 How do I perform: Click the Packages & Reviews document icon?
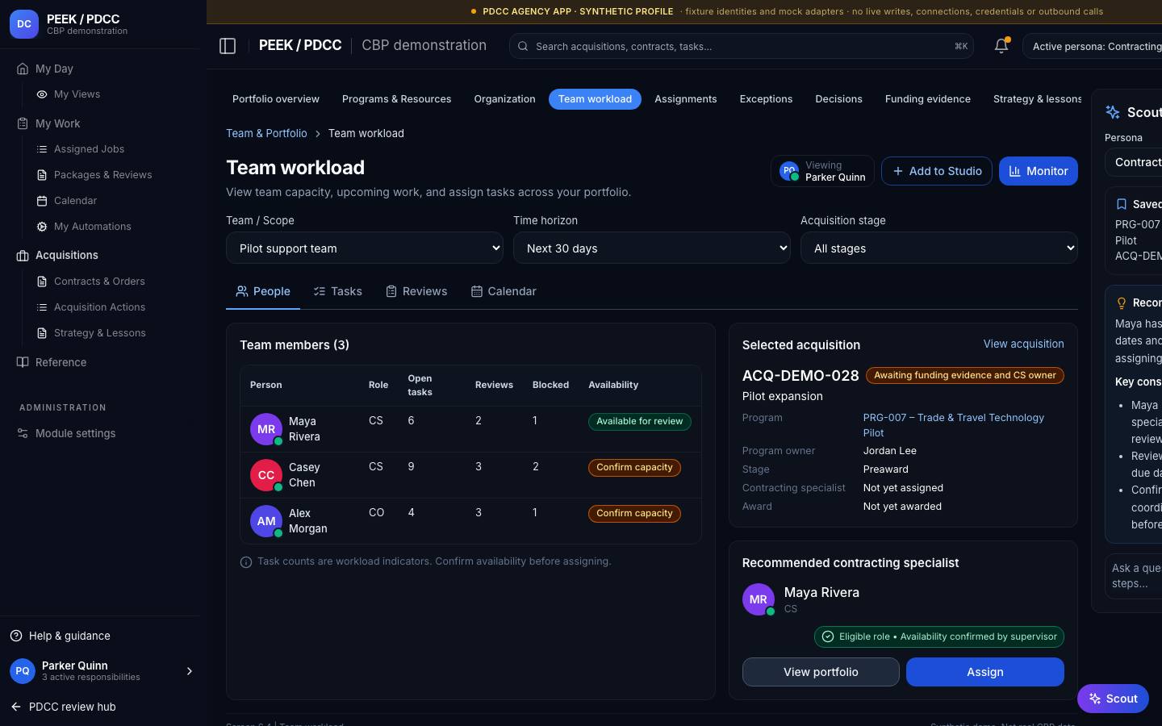coord(42,175)
